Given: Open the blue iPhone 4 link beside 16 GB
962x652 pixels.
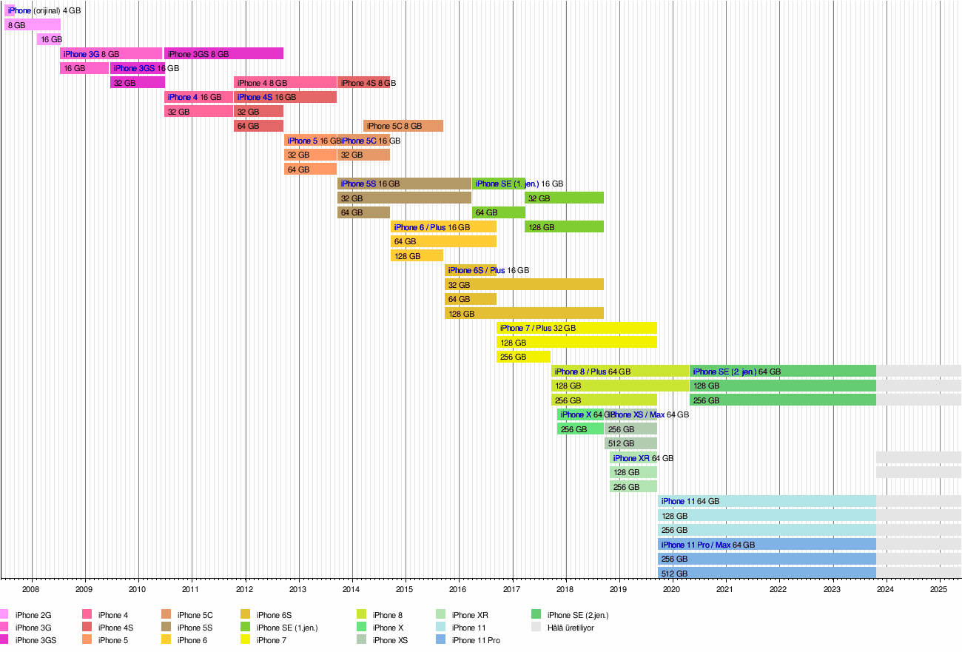Looking at the screenshot, I should (x=183, y=97).
